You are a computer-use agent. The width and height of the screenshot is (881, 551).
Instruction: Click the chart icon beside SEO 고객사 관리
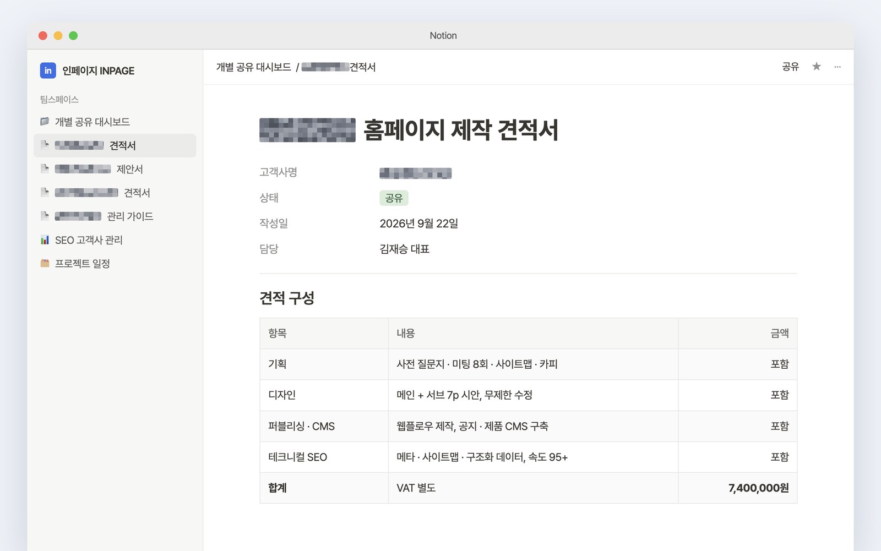45,239
